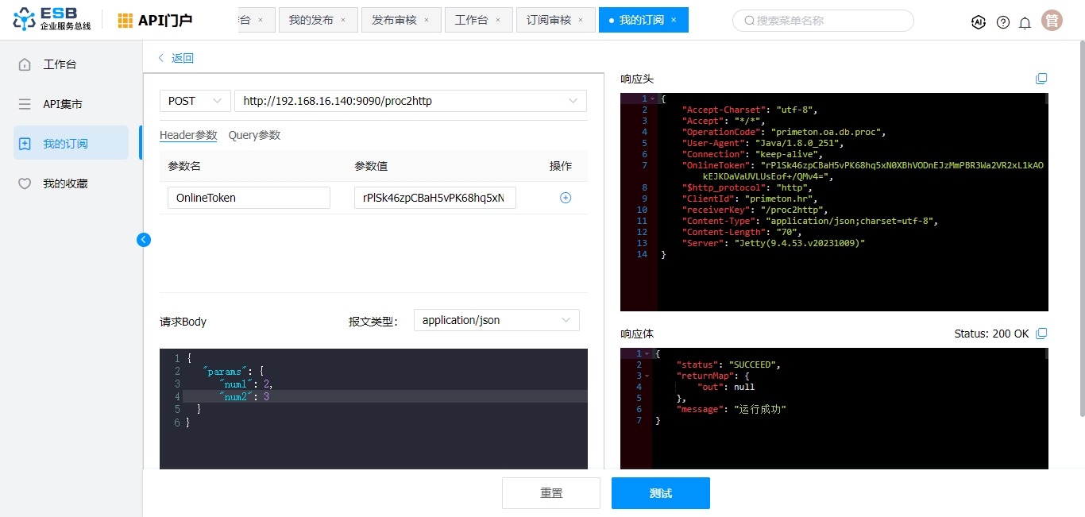
Task: Open the POST method dropdown
Action: click(x=195, y=101)
